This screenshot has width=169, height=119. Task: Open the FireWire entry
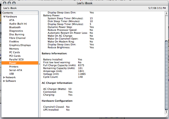tap(14, 42)
